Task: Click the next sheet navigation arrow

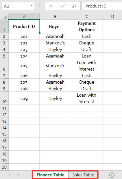Action: point(19,175)
